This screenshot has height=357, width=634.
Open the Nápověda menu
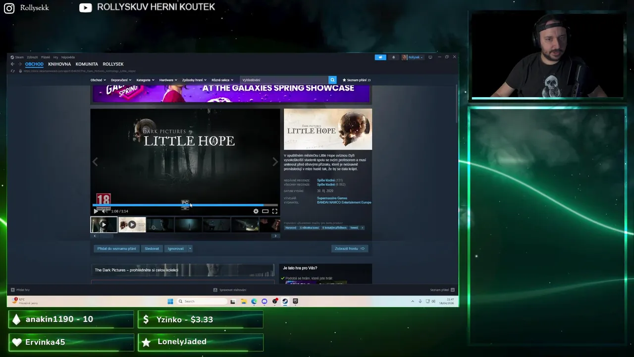pos(68,57)
